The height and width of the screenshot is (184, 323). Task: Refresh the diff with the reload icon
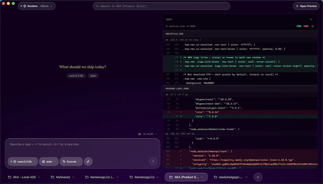coord(313,26)
